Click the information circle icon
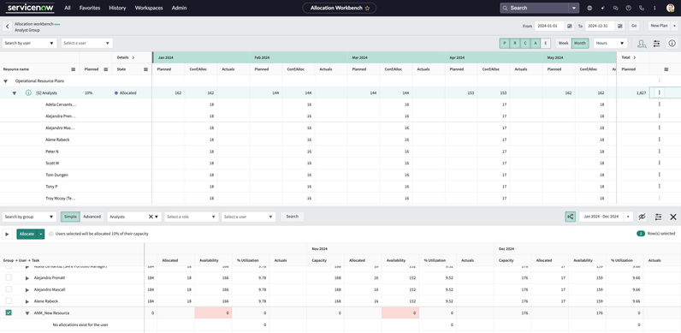This screenshot has width=681, height=333. click(672, 44)
